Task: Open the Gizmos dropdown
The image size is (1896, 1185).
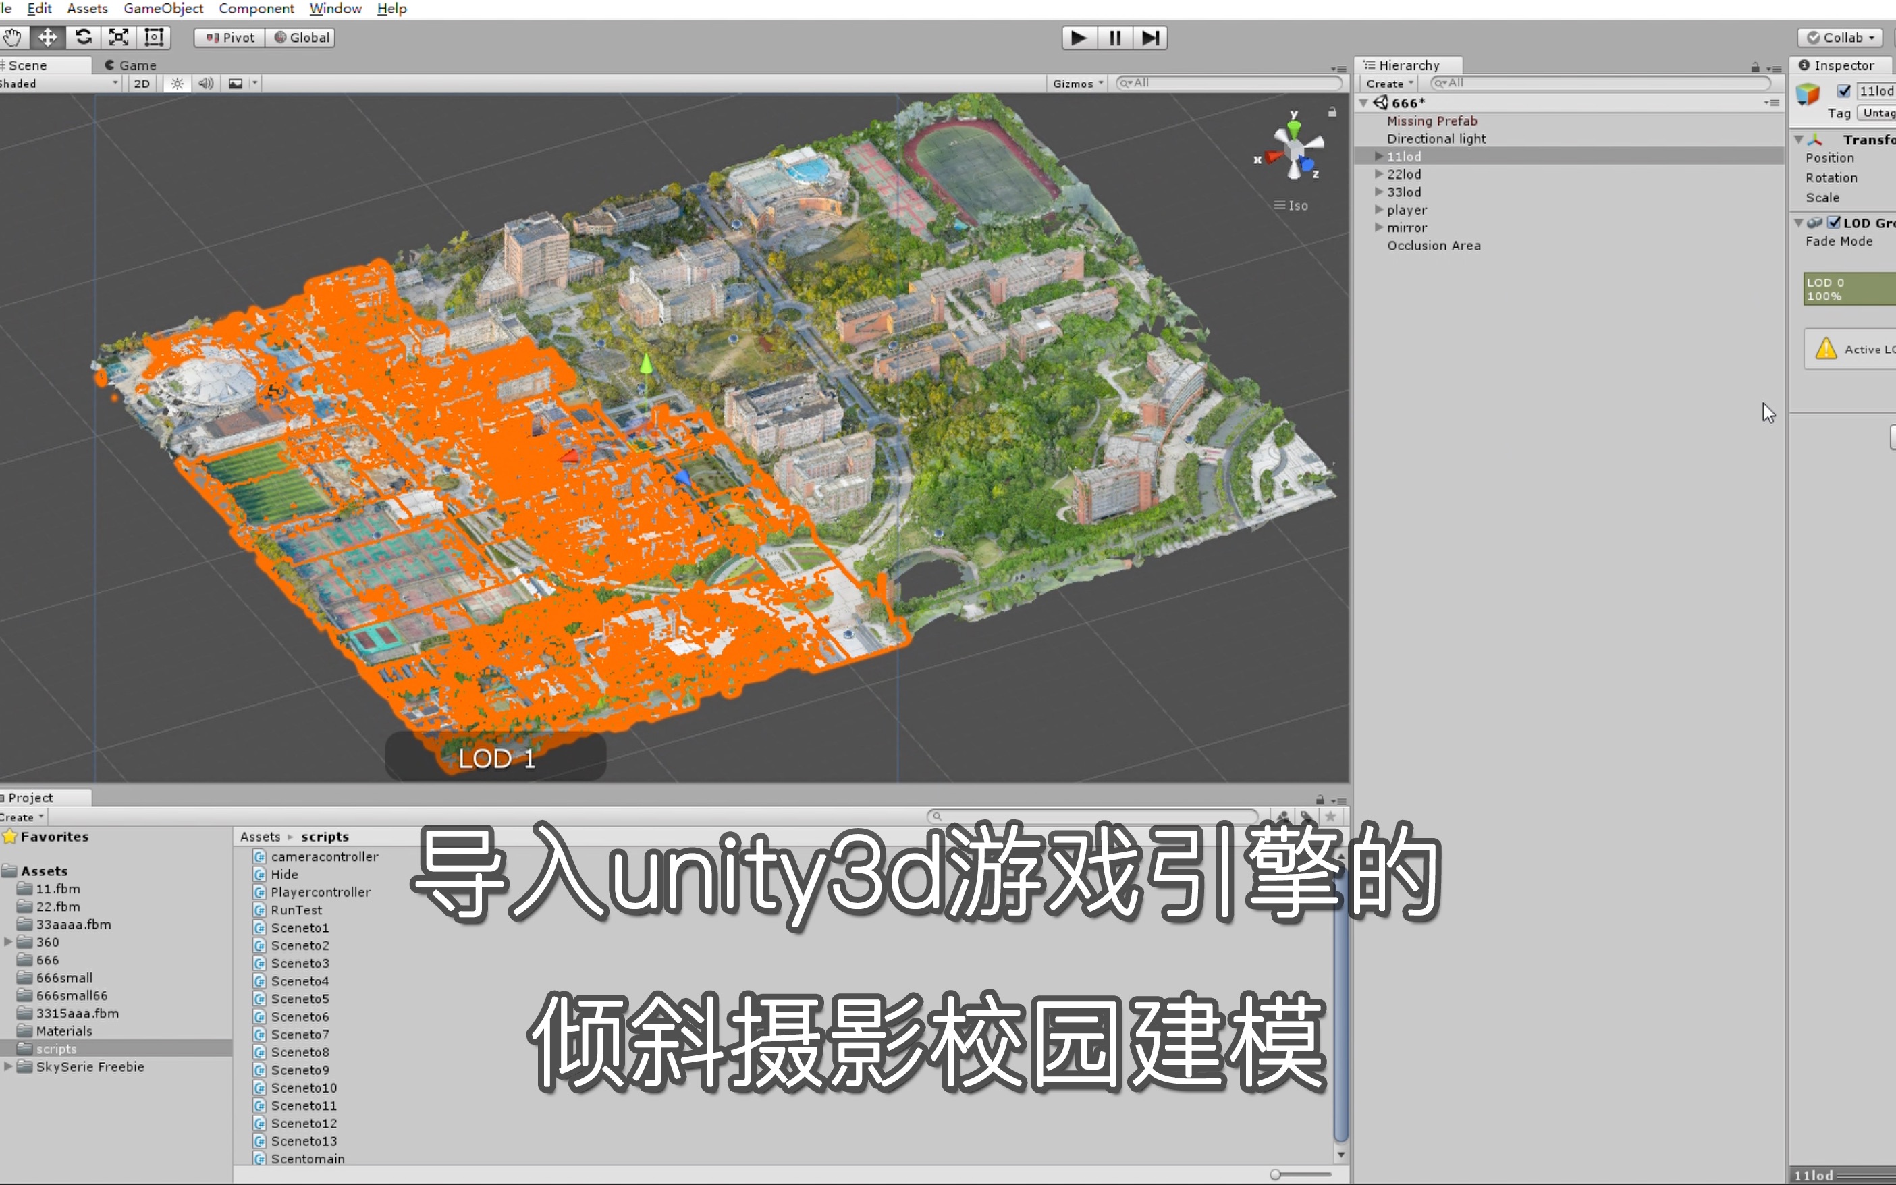Action: pyautogui.click(x=1077, y=83)
